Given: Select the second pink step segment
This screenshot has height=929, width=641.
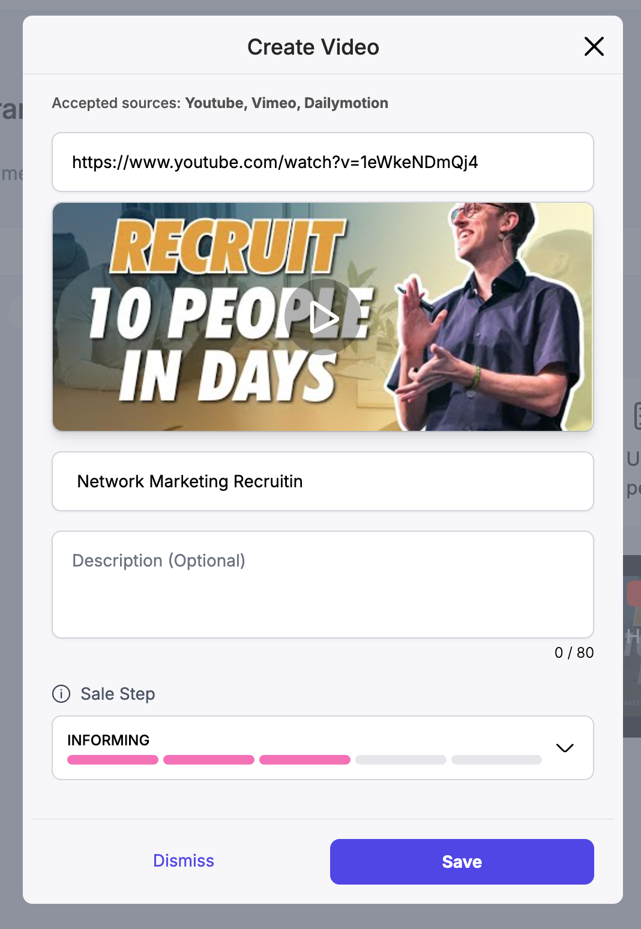Looking at the screenshot, I should click(x=209, y=760).
